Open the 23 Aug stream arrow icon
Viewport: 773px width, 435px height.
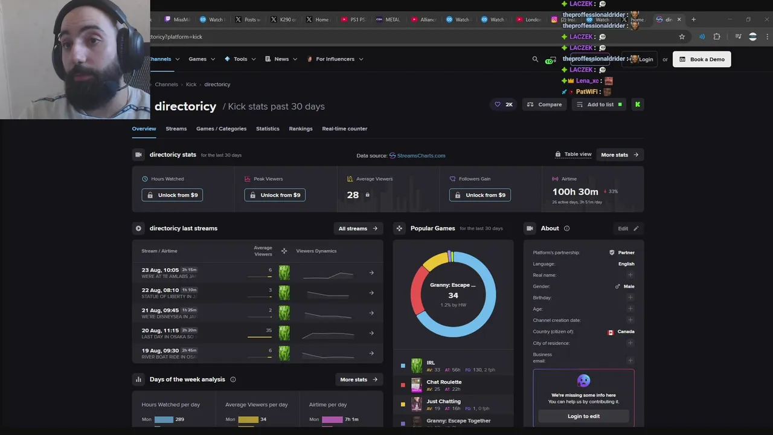point(371,272)
